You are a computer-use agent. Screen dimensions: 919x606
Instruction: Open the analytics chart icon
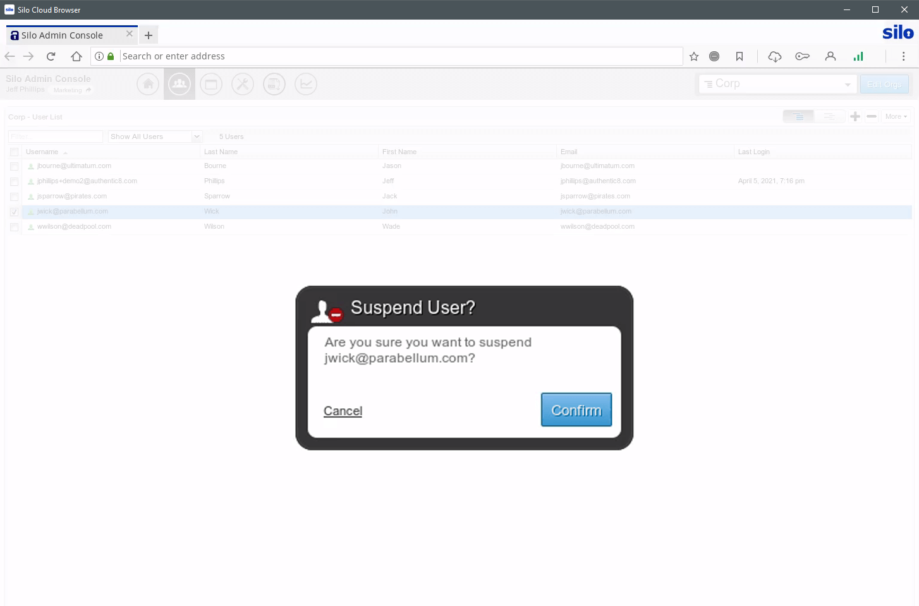[x=306, y=84]
